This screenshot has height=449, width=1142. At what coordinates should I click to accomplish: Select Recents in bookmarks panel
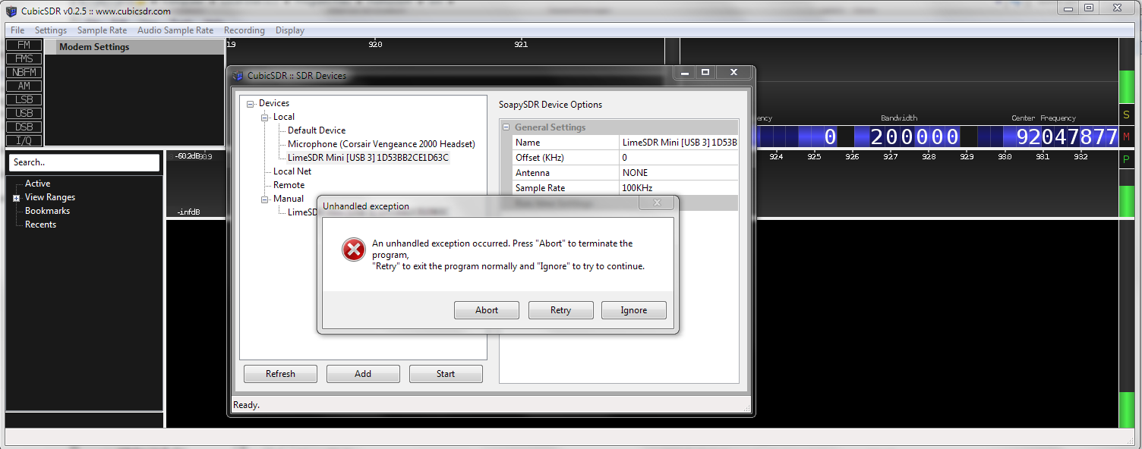pos(40,224)
